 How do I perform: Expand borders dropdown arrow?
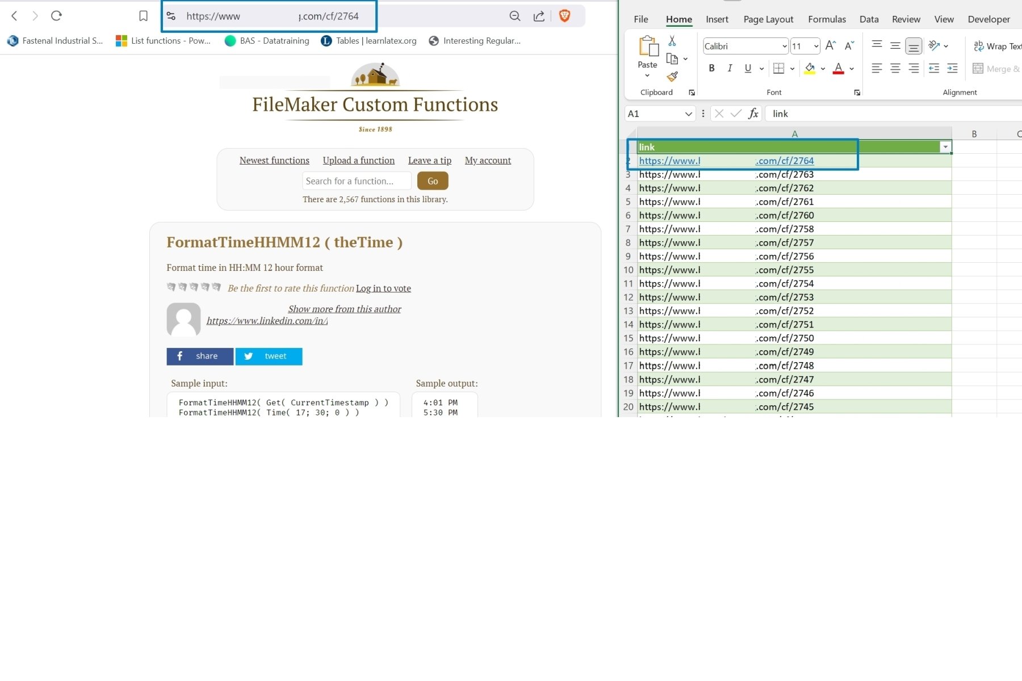[x=792, y=69]
